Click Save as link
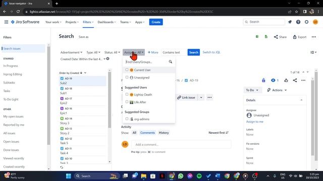The height and width of the screenshot is (181, 323). (83, 37)
